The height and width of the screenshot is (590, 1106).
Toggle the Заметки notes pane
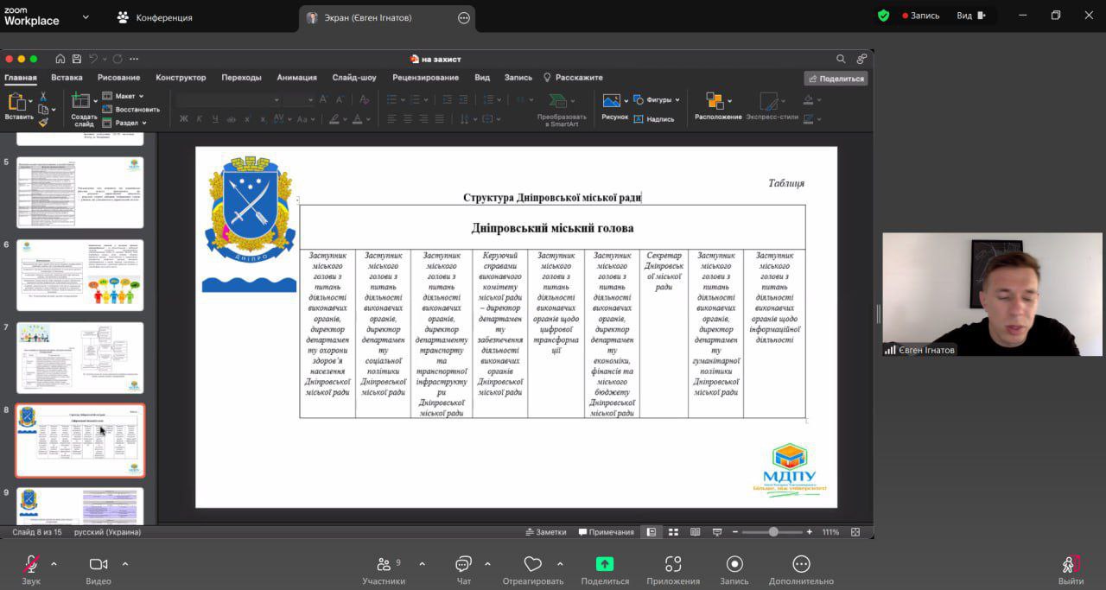[x=545, y=532]
